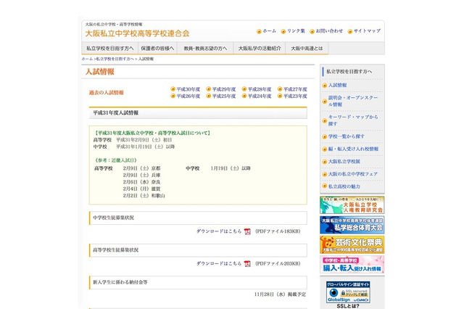Open the リンク集 header link

coord(296,31)
